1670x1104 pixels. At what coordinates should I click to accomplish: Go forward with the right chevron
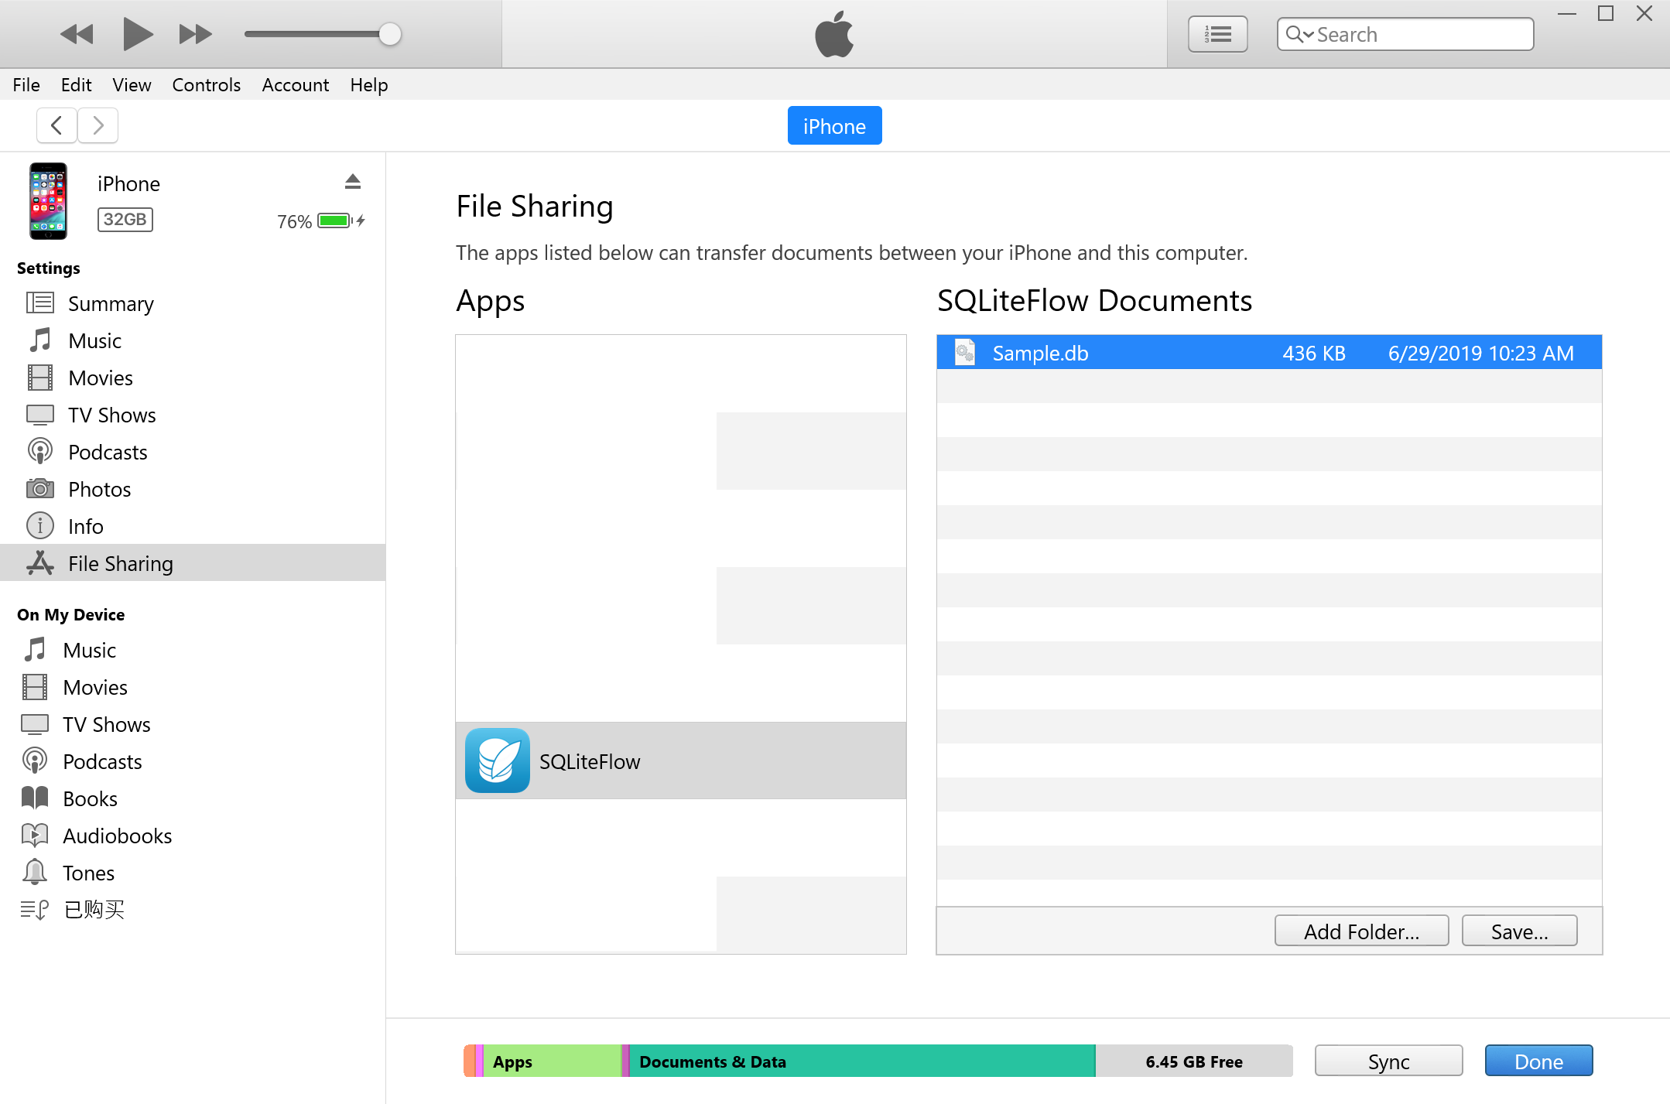98,125
